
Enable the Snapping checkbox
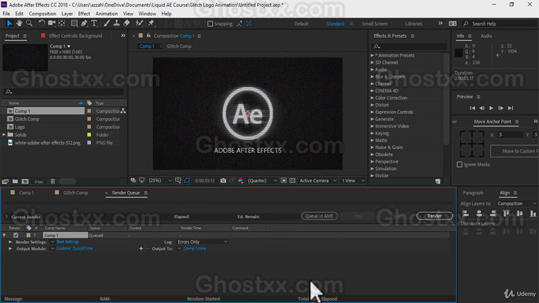pos(210,24)
